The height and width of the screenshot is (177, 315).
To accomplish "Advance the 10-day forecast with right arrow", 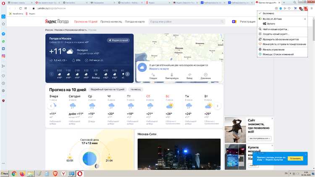I will click(218, 106).
